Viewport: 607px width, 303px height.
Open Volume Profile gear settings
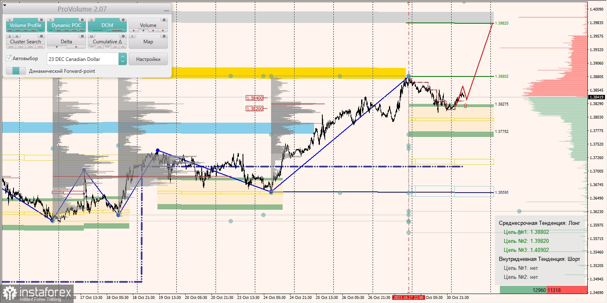click(x=41, y=20)
